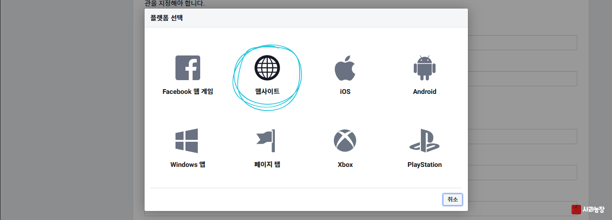Choose the PlayStation logo icon
612x220 pixels.
click(425, 141)
